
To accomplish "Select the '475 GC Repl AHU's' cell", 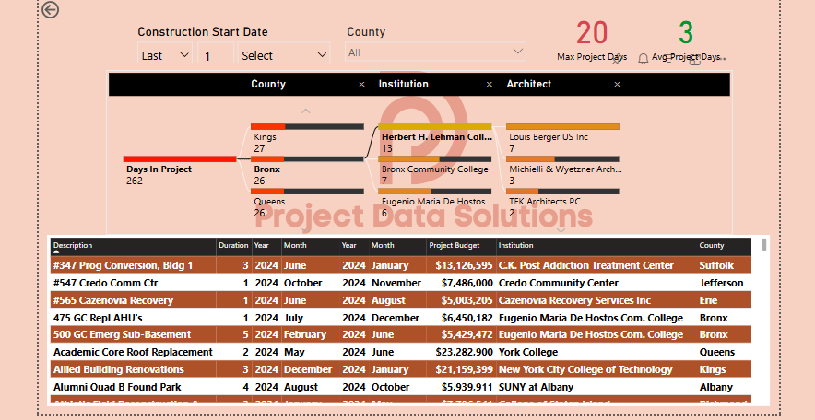I will tap(134, 318).
